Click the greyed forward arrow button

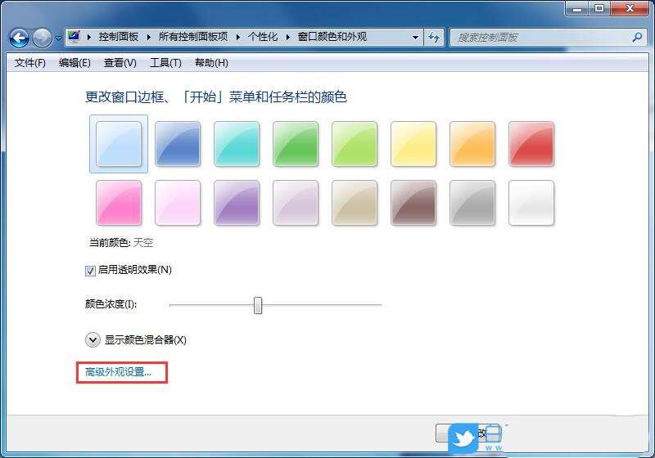[x=43, y=38]
